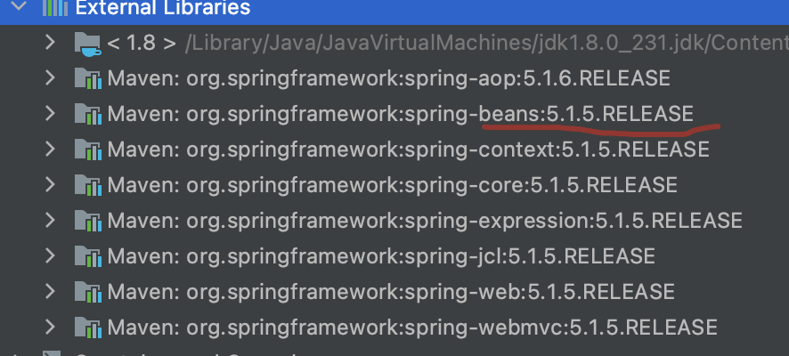Select the spring-core:5.1.5.RELEASE entry text

393,185
